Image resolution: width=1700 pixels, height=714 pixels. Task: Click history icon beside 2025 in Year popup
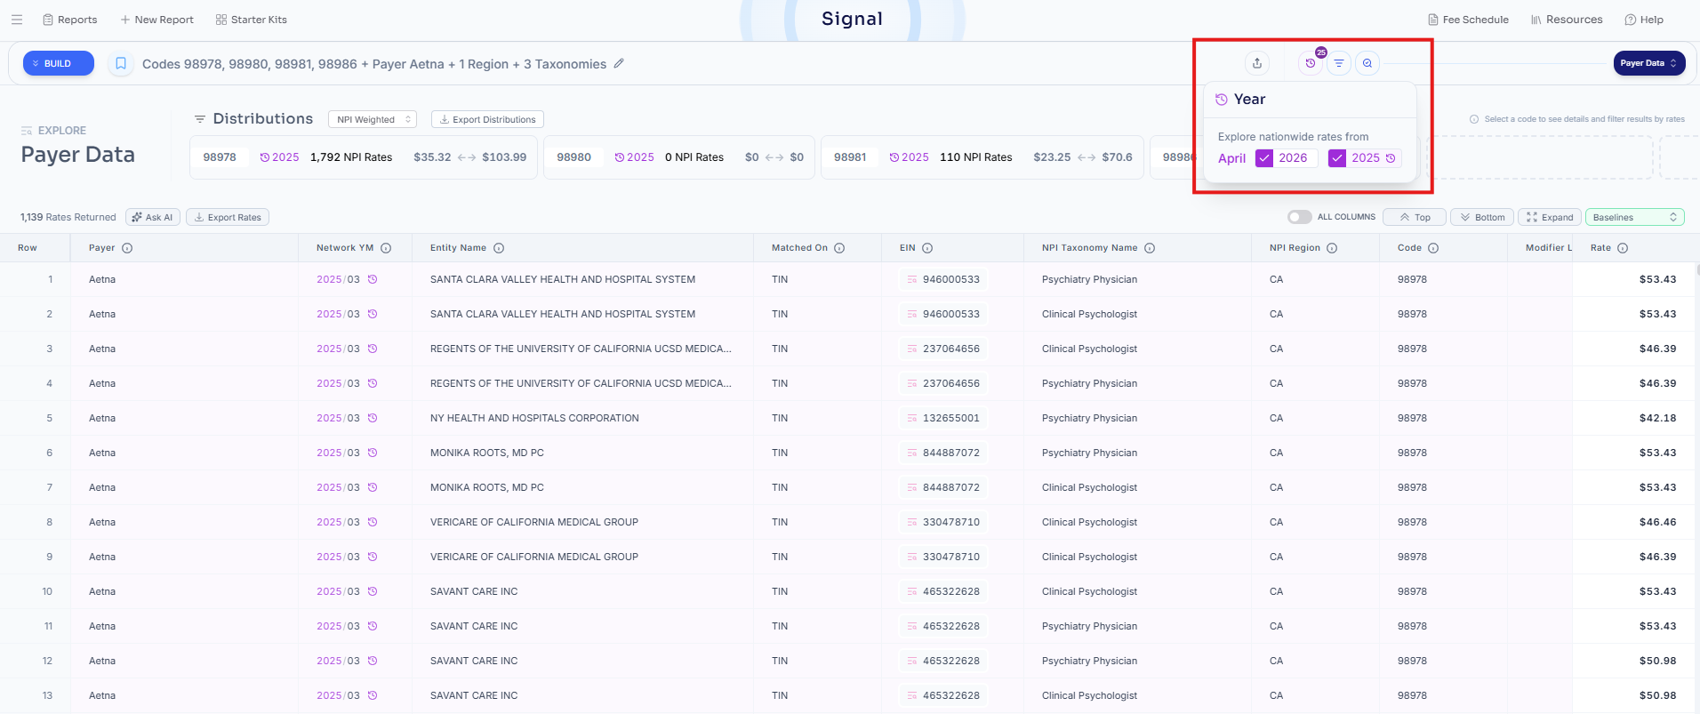[x=1391, y=158]
